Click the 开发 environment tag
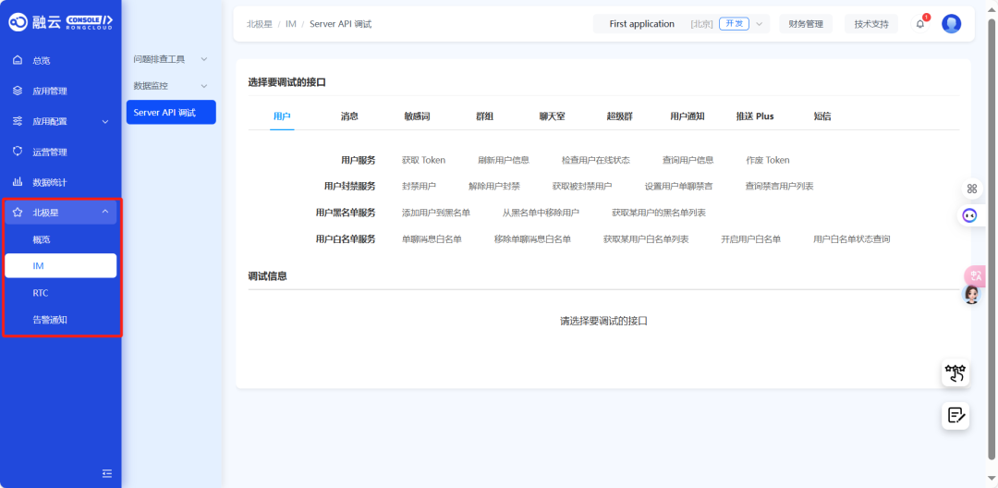This screenshot has width=998, height=488. point(734,24)
